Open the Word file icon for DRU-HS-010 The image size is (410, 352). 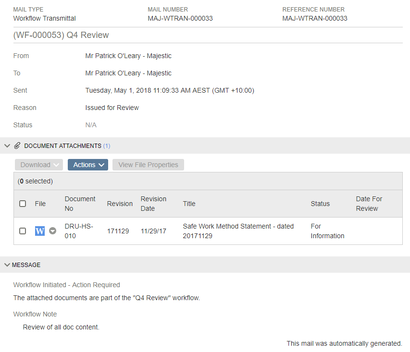pos(40,231)
